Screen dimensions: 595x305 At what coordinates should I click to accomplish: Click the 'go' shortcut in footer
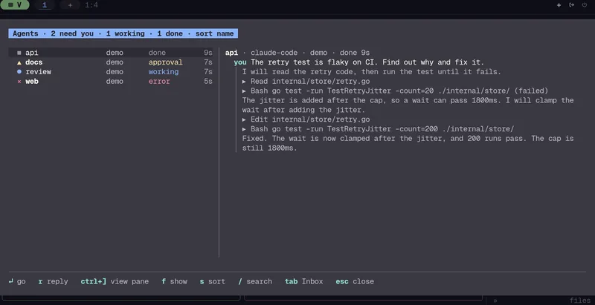(x=17, y=281)
